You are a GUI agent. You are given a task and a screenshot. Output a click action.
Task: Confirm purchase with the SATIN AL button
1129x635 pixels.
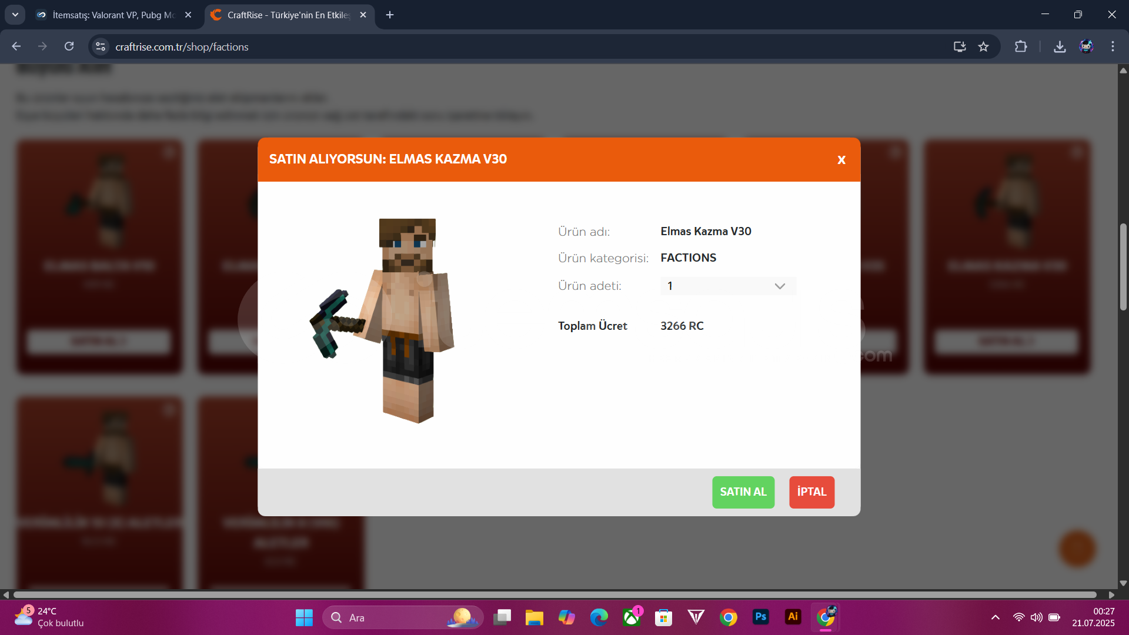click(743, 492)
